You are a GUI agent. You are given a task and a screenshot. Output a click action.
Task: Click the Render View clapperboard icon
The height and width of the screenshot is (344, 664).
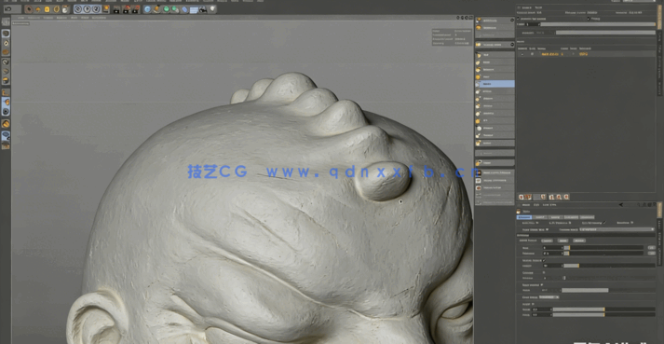pyautogui.click(x=116, y=9)
